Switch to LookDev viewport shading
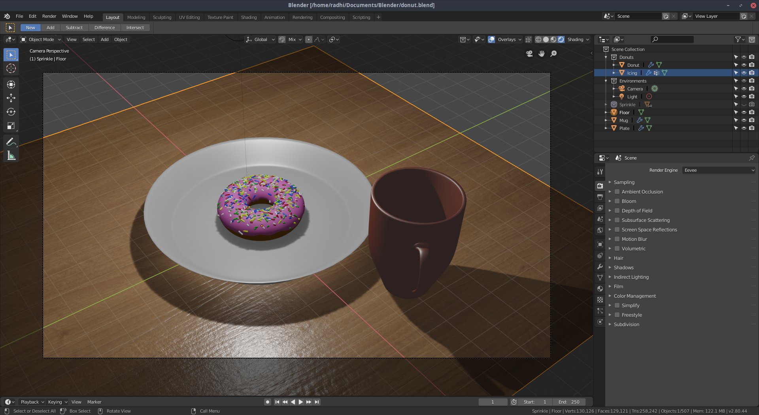 point(553,39)
